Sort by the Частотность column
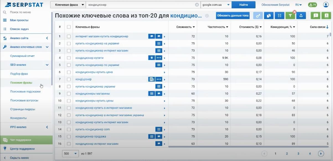333x161 pixels. [x=218, y=27]
